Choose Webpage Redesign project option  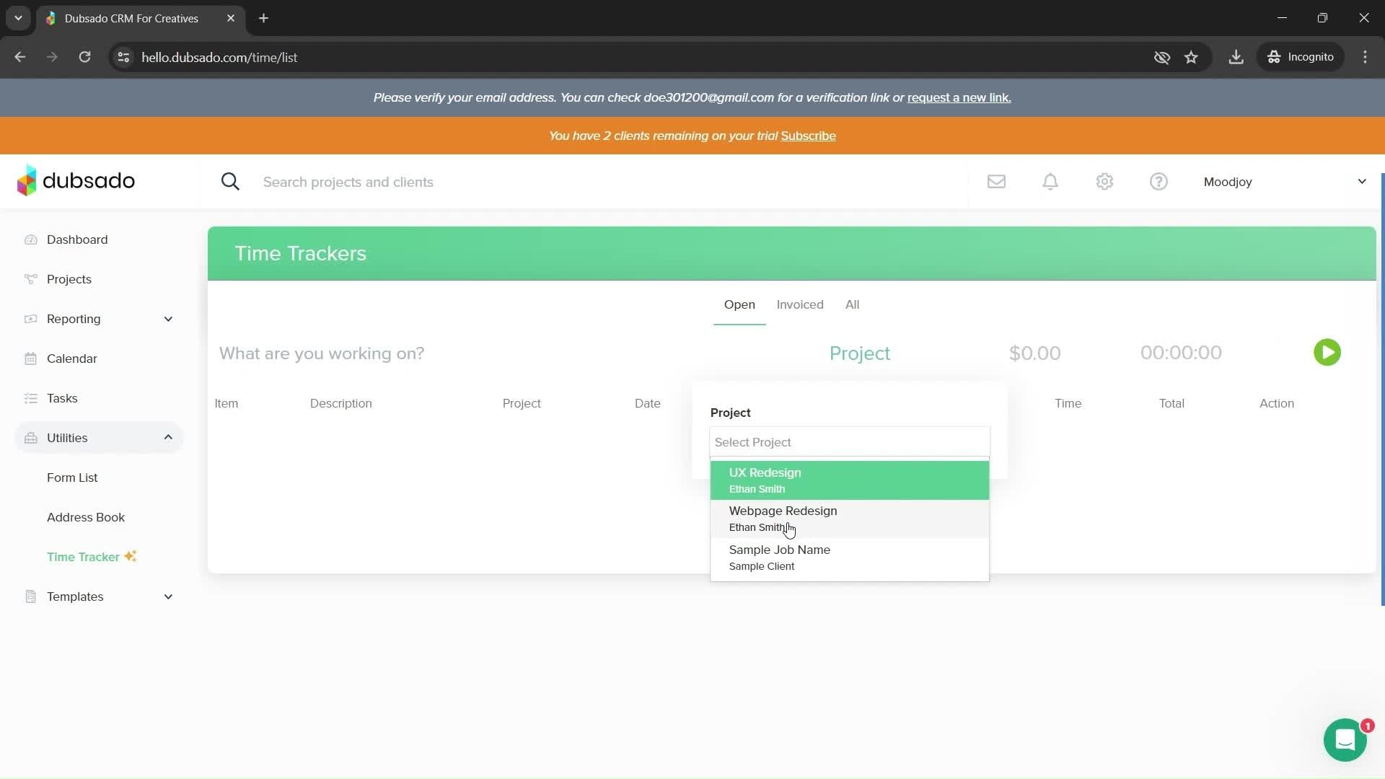(x=849, y=519)
